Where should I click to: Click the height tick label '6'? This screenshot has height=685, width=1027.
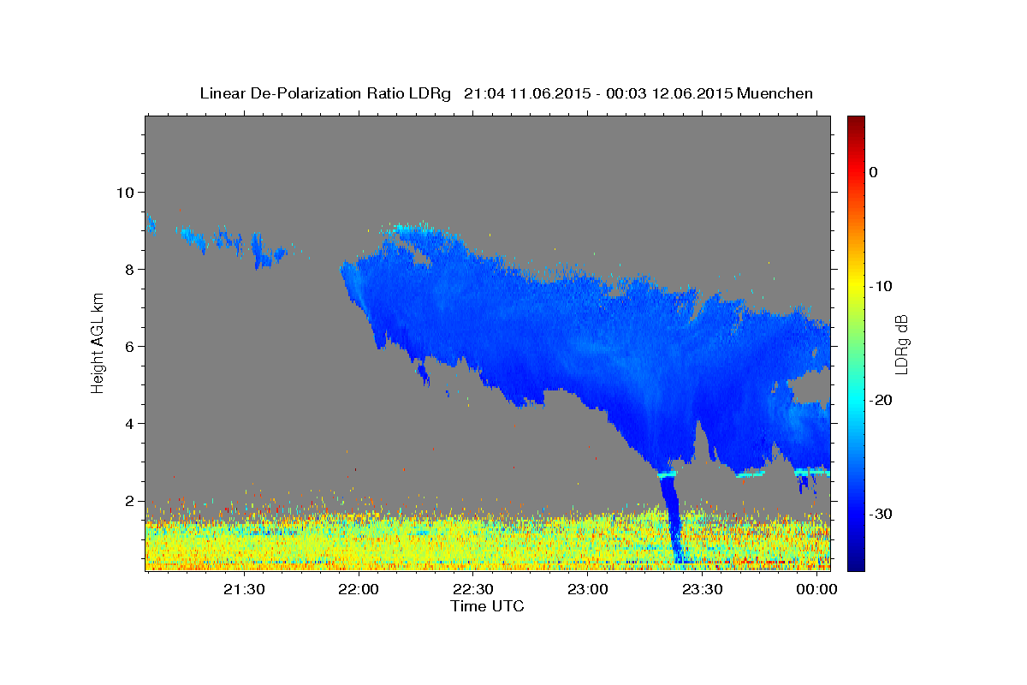click(130, 346)
